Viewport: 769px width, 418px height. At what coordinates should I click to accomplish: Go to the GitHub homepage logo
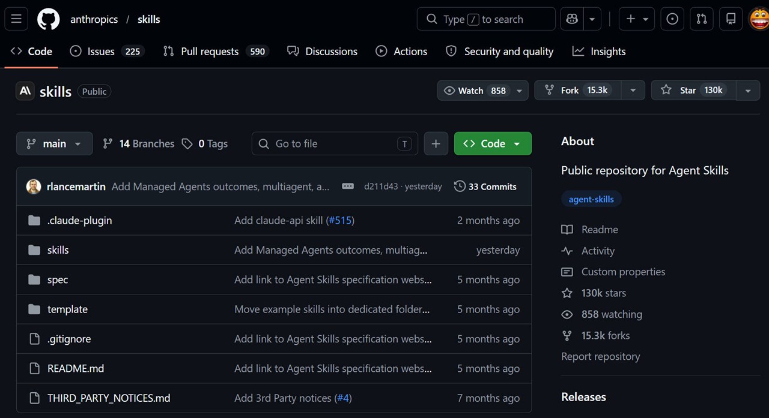pyautogui.click(x=49, y=19)
